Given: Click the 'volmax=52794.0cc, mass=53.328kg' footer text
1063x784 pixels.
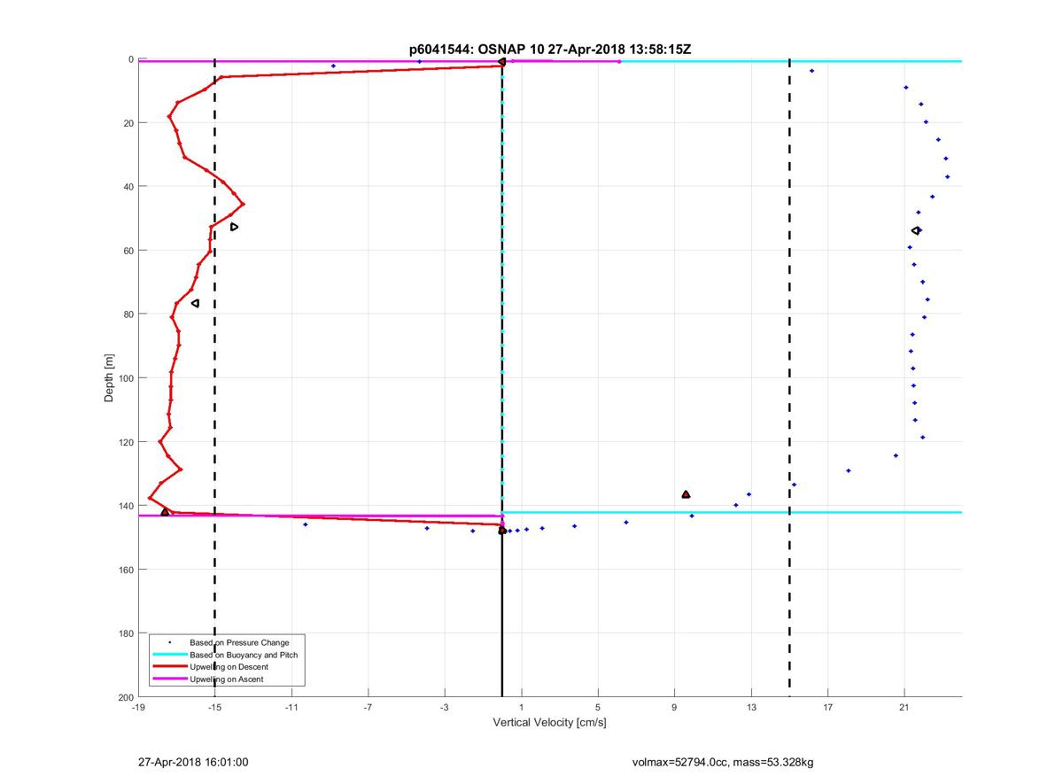Looking at the screenshot, I should 723,762.
